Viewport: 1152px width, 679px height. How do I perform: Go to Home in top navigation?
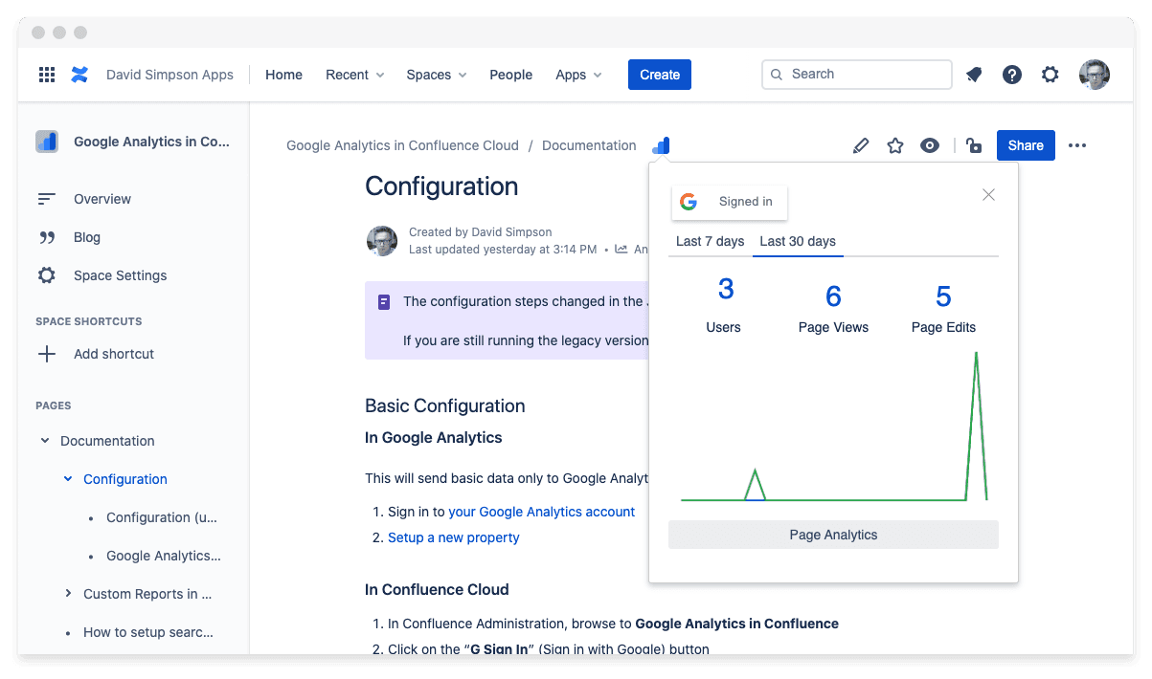point(283,75)
